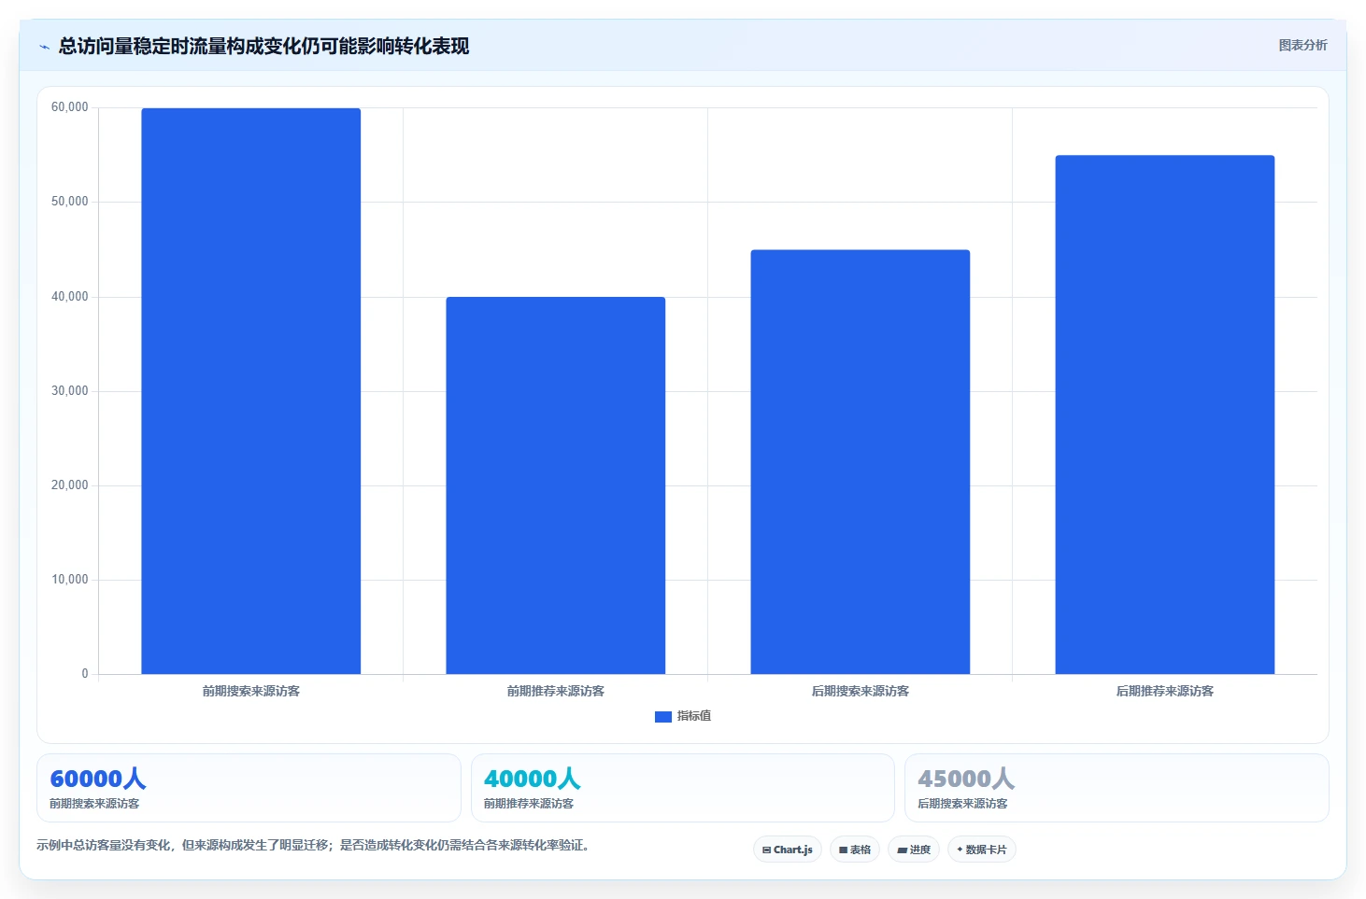Click the Chart.js tag
Image resolution: width=1366 pixels, height=899 pixels.
tap(787, 850)
